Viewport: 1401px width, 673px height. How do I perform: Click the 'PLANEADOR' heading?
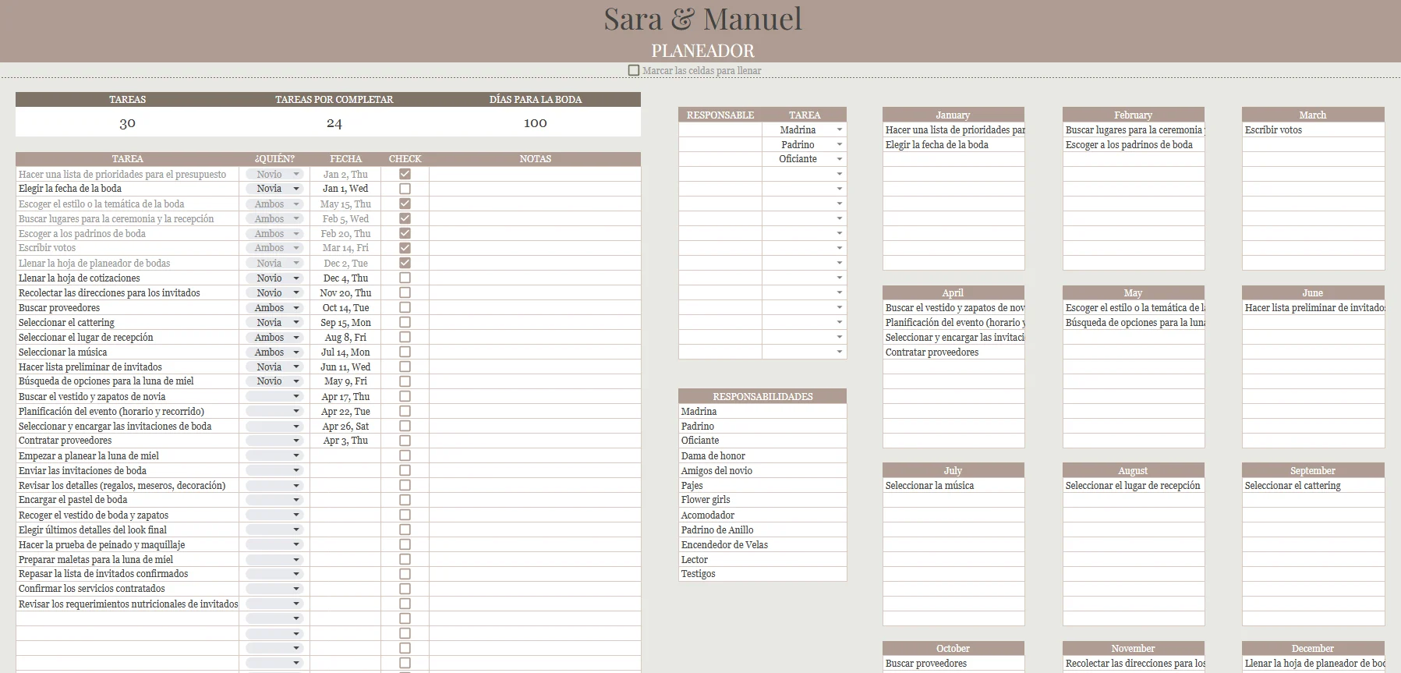click(x=702, y=51)
